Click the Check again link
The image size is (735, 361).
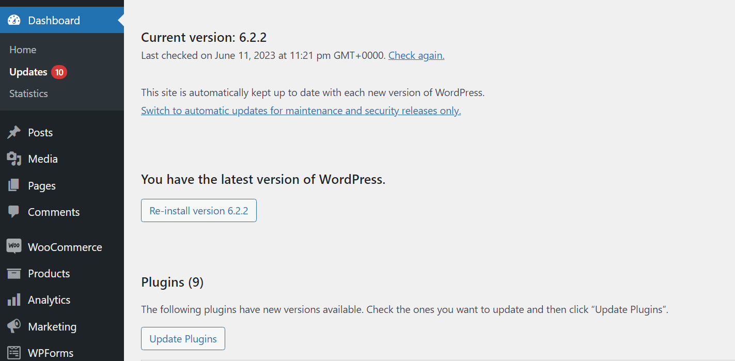[416, 55]
